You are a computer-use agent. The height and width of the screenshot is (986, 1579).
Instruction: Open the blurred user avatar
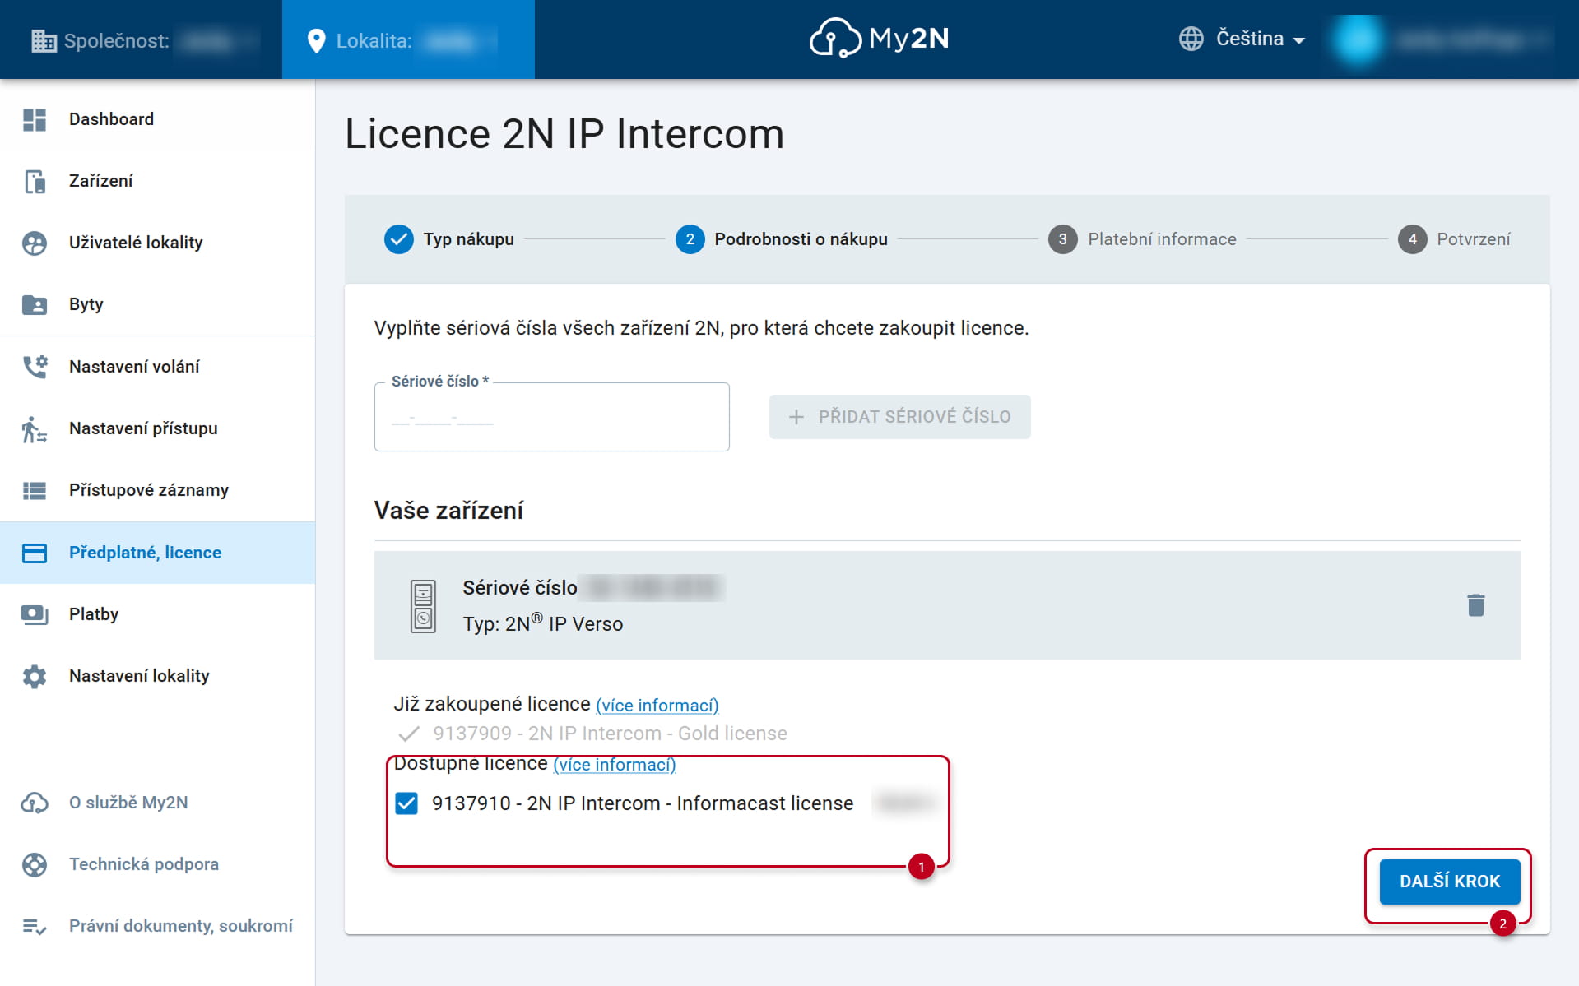pos(1357,39)
